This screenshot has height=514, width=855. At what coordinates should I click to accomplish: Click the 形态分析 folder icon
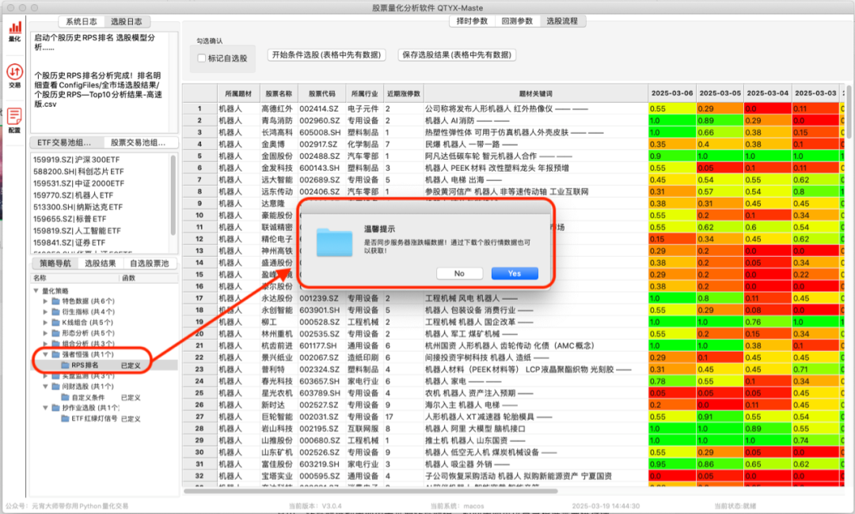(55, 333)
